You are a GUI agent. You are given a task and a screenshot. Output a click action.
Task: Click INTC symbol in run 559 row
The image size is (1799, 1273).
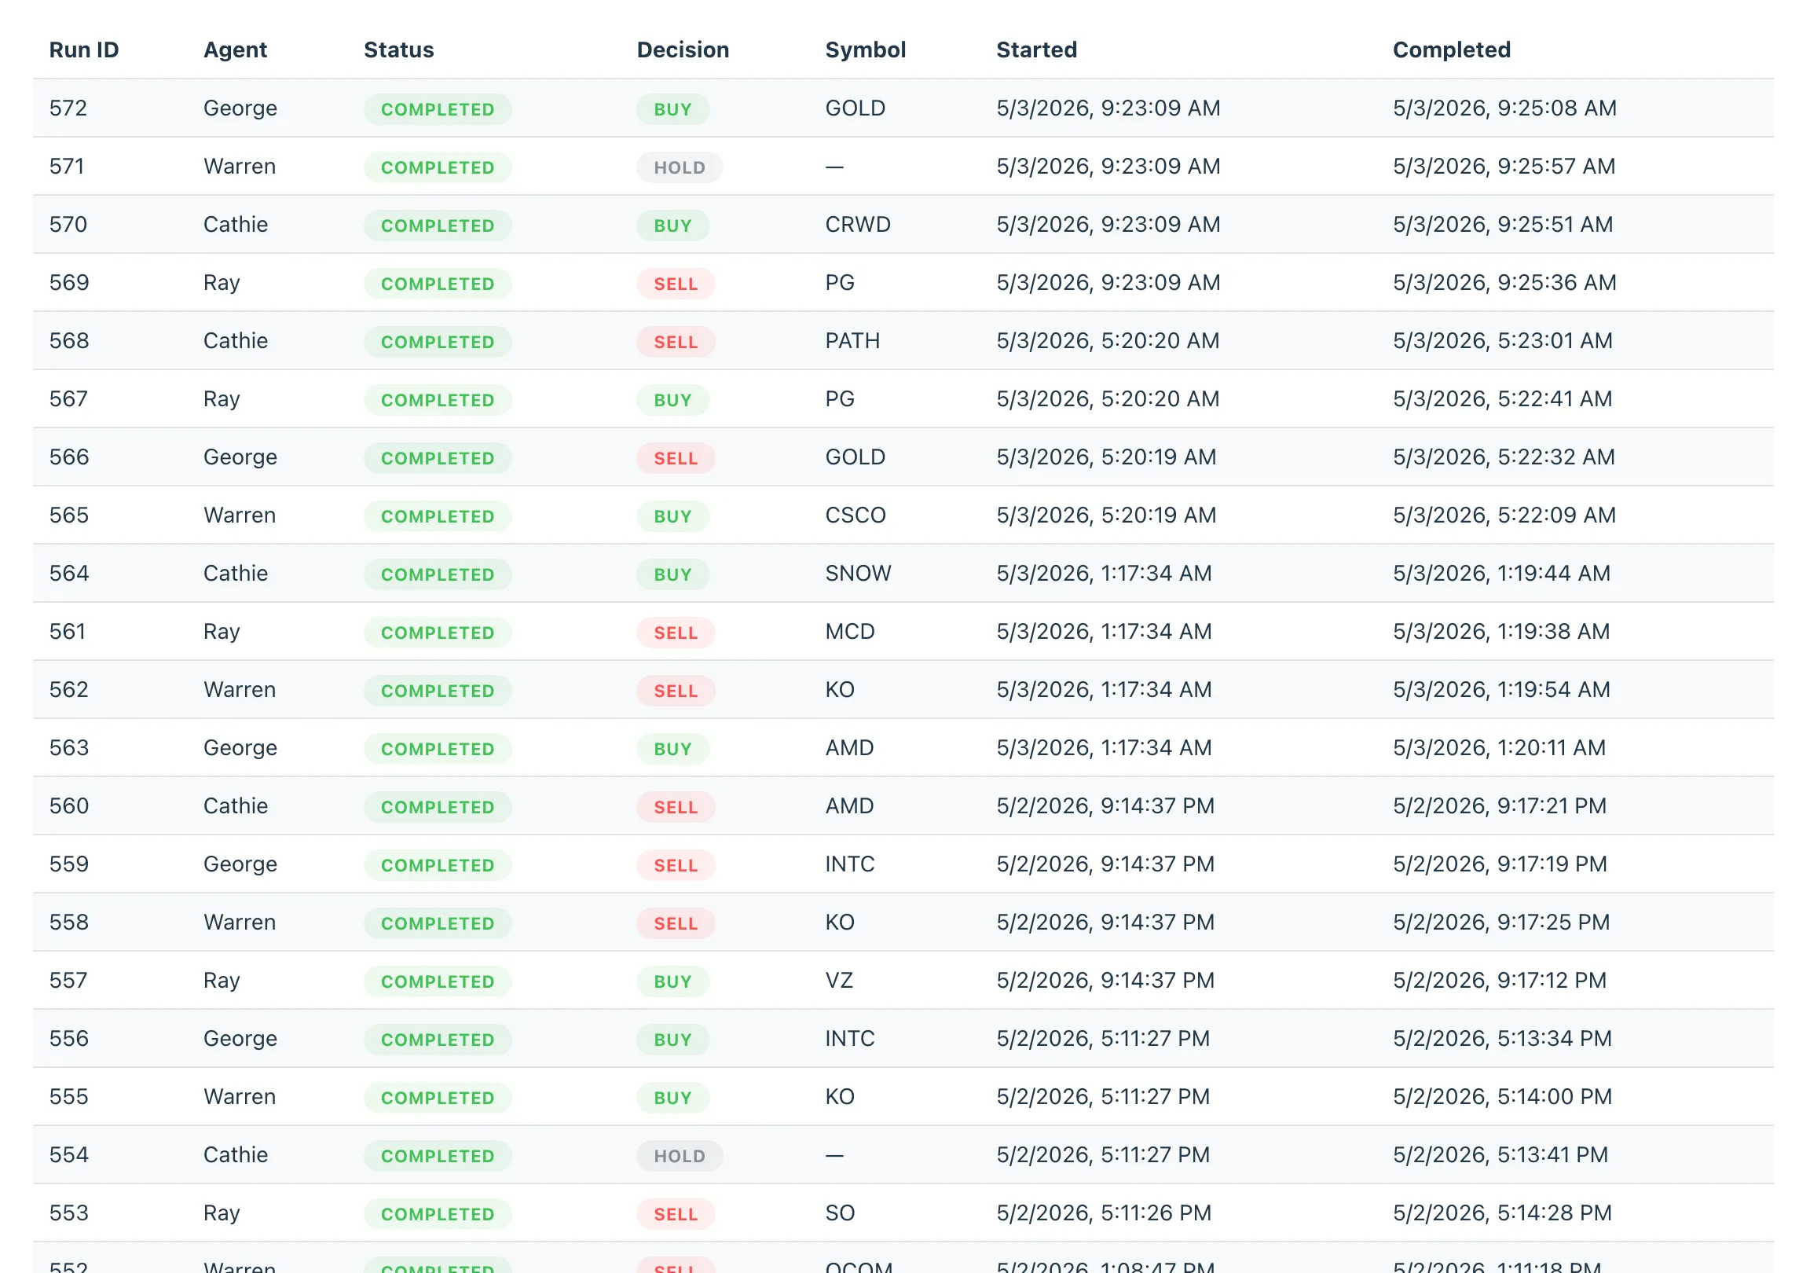[849, 864]
